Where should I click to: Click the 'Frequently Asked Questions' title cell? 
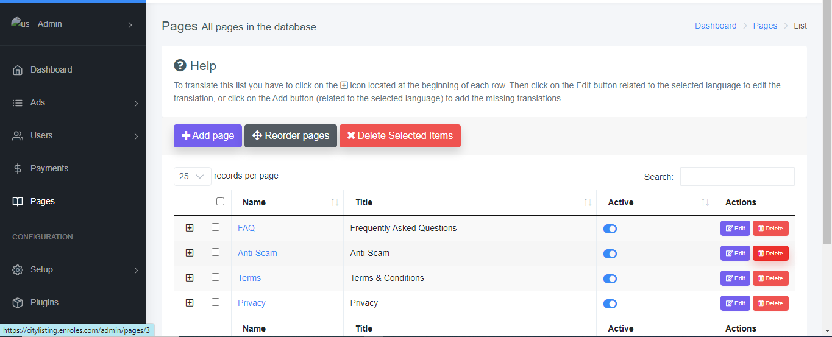tap(404, 229)
